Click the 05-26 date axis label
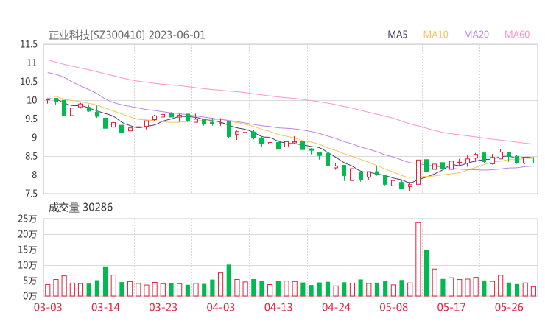 coord(509,307)
